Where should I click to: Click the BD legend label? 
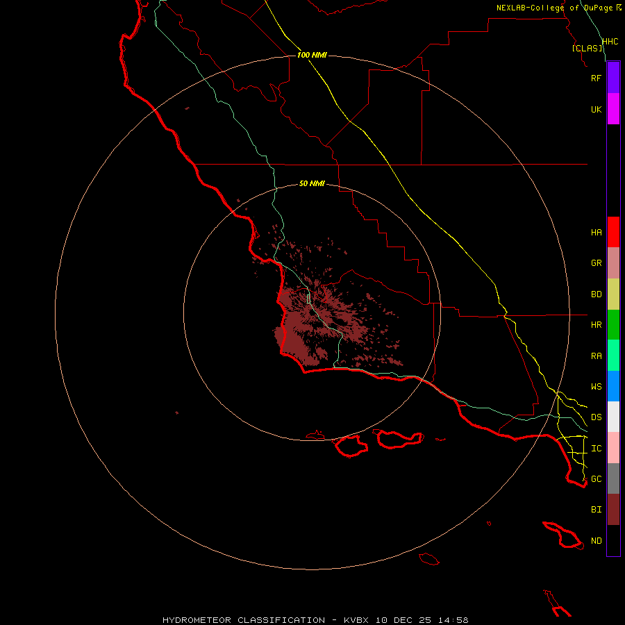coord(597,294)
